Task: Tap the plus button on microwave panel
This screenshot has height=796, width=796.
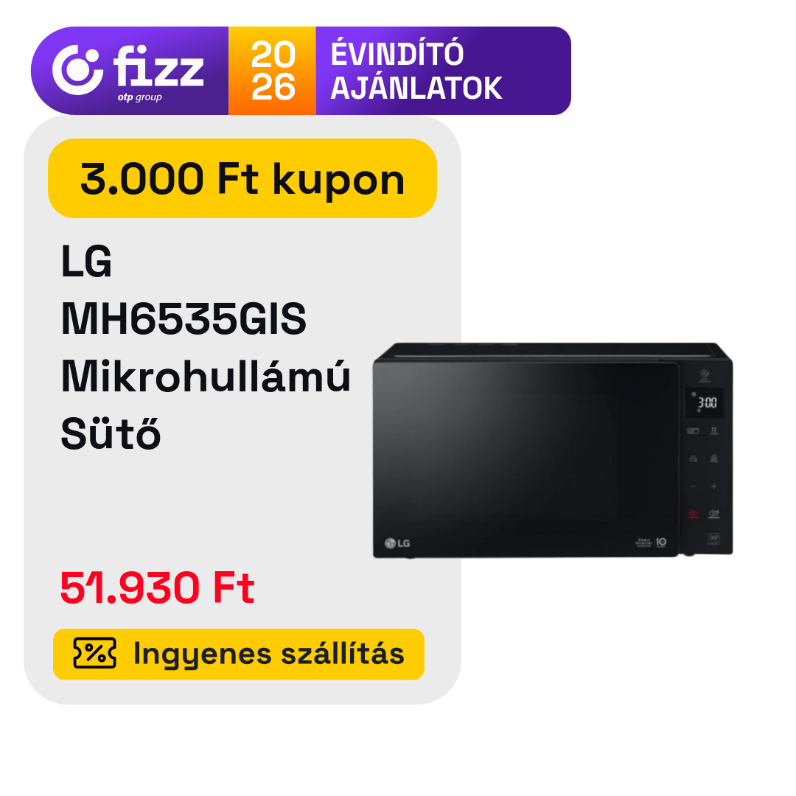Action: 713,486
